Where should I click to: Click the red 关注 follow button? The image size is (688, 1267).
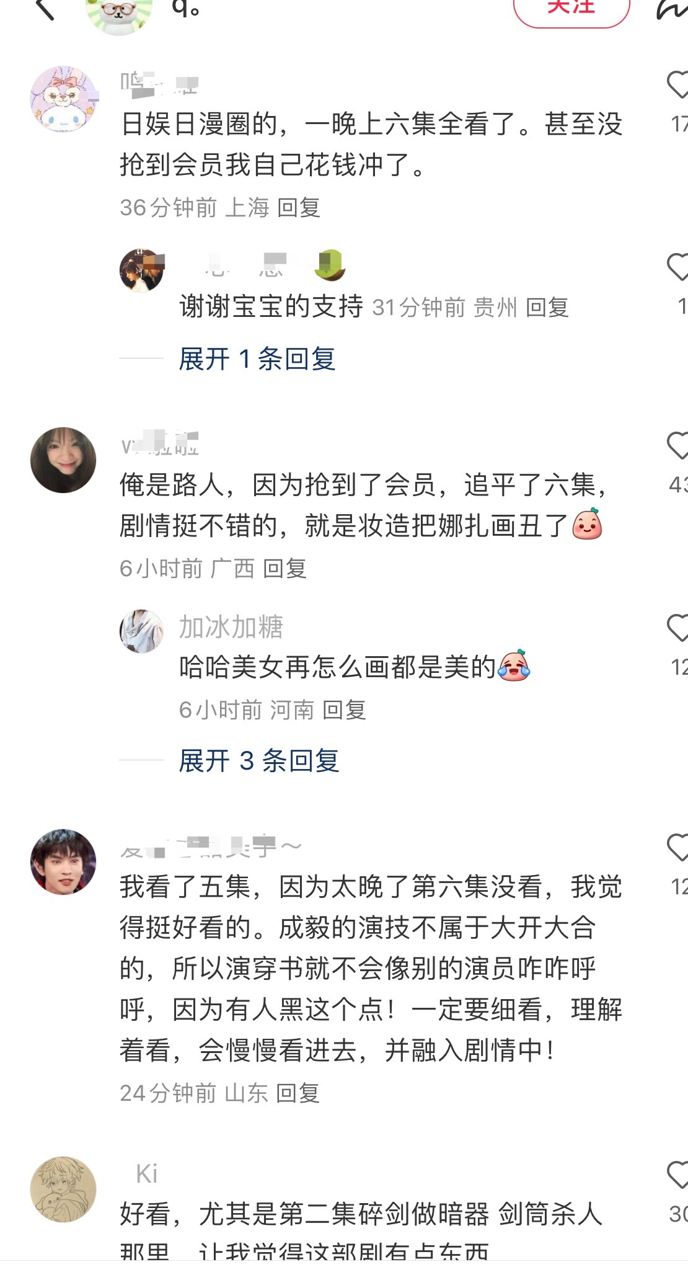coord(571,10)
